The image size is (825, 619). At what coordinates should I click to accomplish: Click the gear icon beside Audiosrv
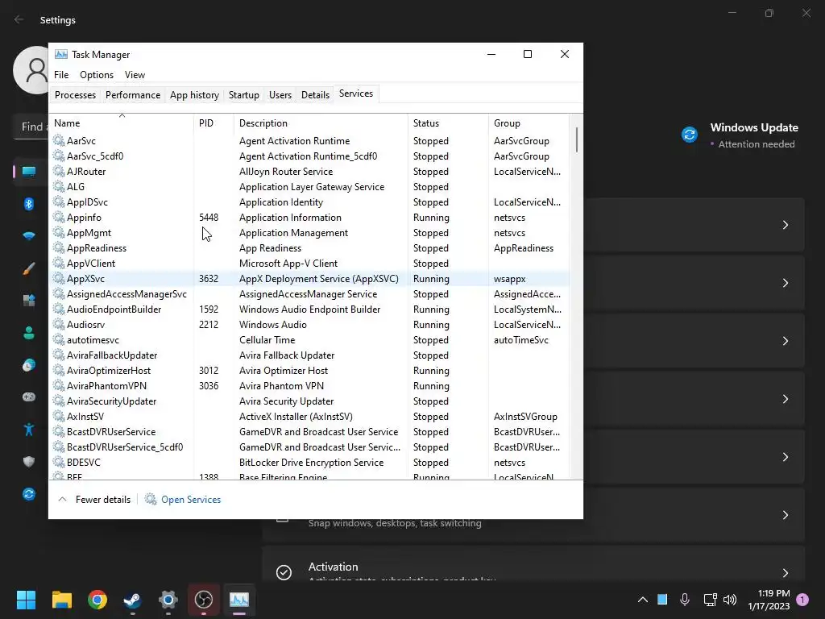click(58, 324)
